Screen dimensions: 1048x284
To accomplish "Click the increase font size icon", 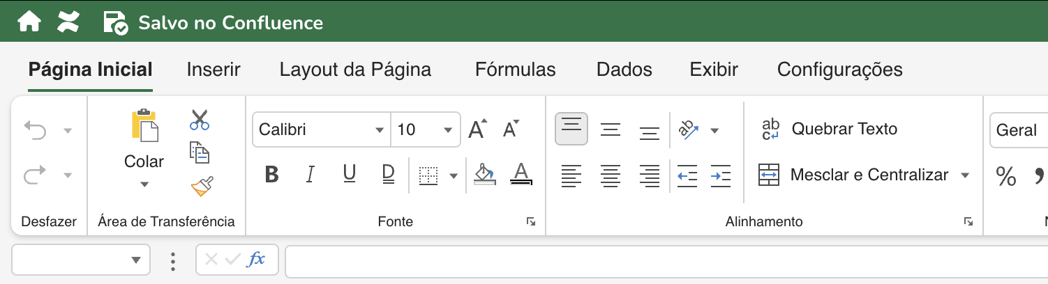I will pos(478,129).
